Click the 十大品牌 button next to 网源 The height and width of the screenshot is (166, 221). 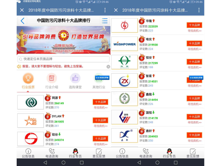click(x=100, y=102)
